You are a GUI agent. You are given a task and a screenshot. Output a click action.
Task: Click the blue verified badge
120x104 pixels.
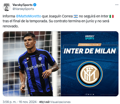[35, 5]
